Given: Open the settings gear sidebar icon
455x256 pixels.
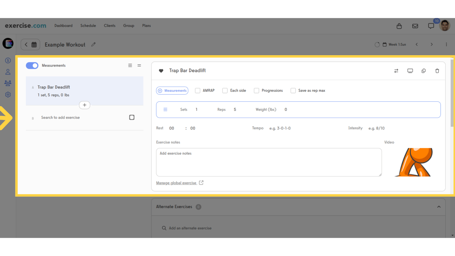Looking at the screenshot, I should (8, 95).
